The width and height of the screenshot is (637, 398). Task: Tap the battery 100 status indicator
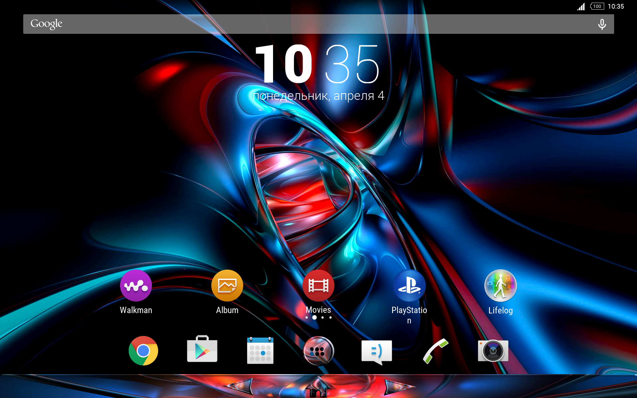(597, 6)
